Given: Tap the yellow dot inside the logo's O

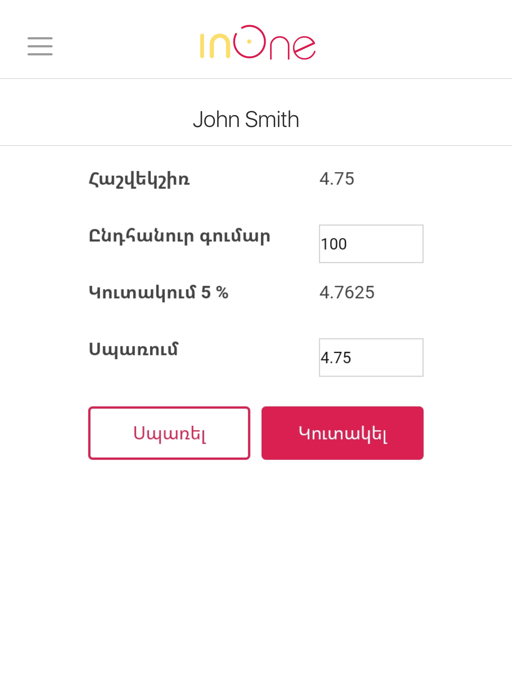Looking at the screenshot, I should click(249, 41).
